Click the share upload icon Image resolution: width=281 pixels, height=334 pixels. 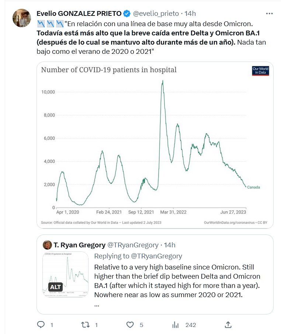coord(228,325)
